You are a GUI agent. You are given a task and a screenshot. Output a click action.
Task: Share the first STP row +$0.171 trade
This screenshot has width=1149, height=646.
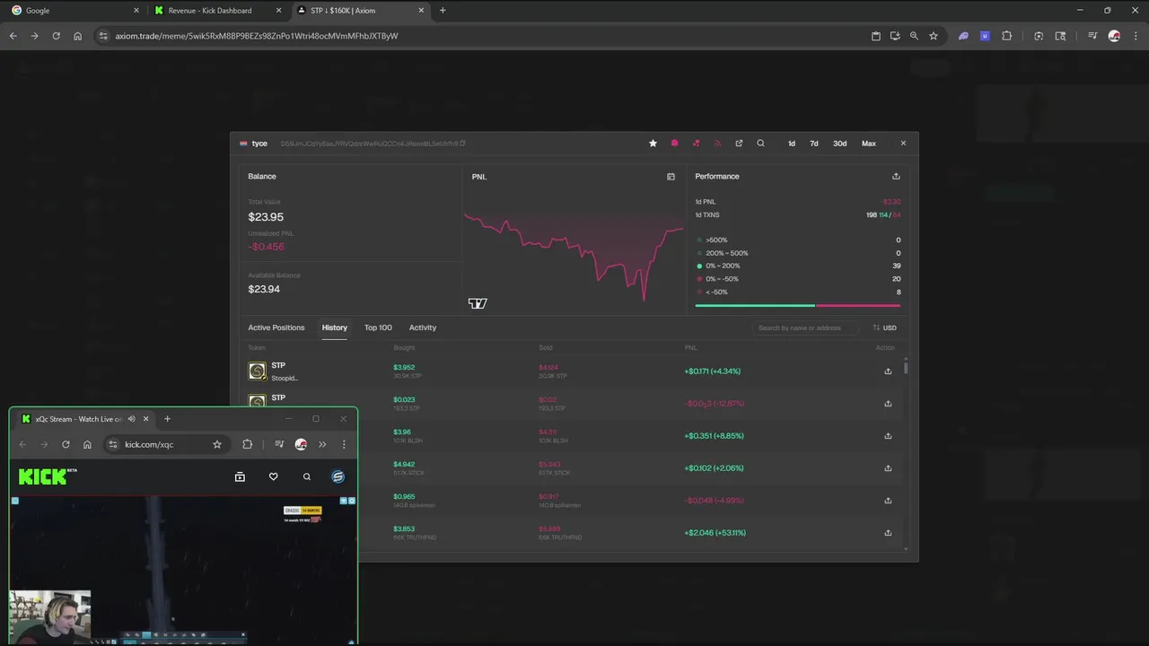888,371
